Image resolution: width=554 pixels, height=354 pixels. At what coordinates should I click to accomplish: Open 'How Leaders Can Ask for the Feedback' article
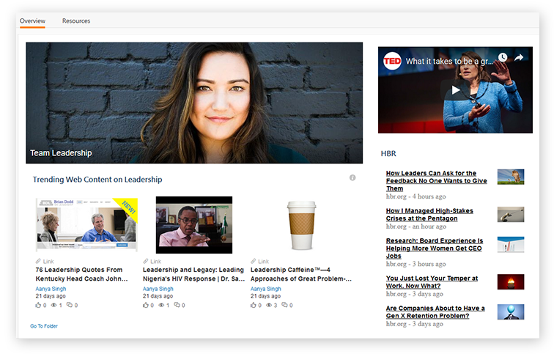pyautogui.click(x=436, y=181)
